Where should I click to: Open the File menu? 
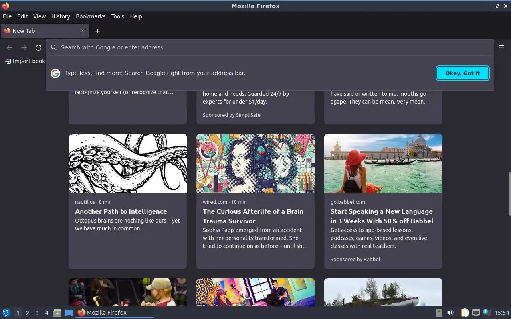point(7,16)
